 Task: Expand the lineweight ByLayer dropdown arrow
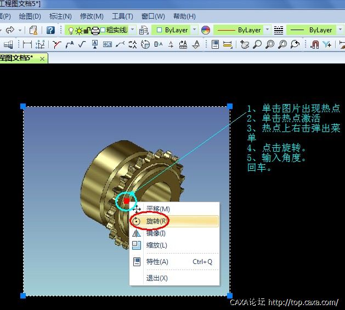(341, 30)
